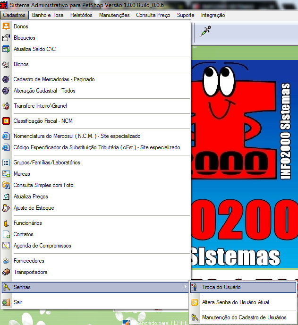Click the Funcionários person icon

pos(6,223)
